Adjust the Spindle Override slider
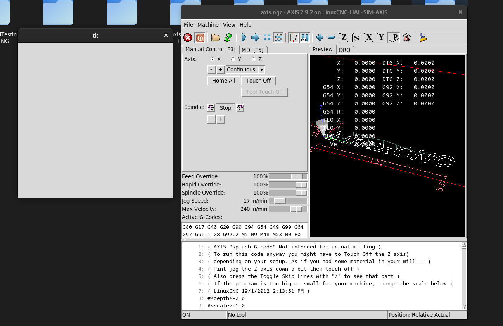This screenshot has width=503, height=326. [288, 193]
